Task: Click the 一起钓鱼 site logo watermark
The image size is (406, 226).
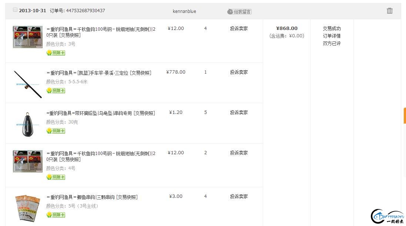Action: click(x=387, y=216)
